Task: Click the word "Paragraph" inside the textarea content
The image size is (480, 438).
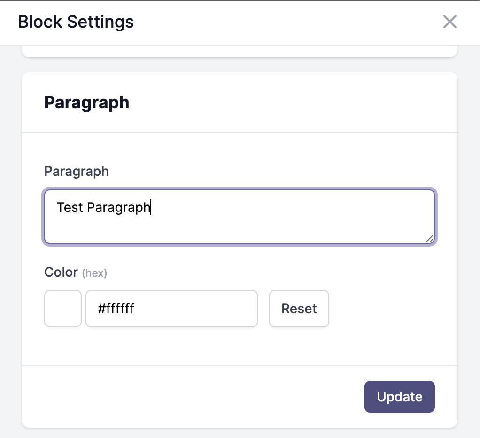Action: (119, 208)
